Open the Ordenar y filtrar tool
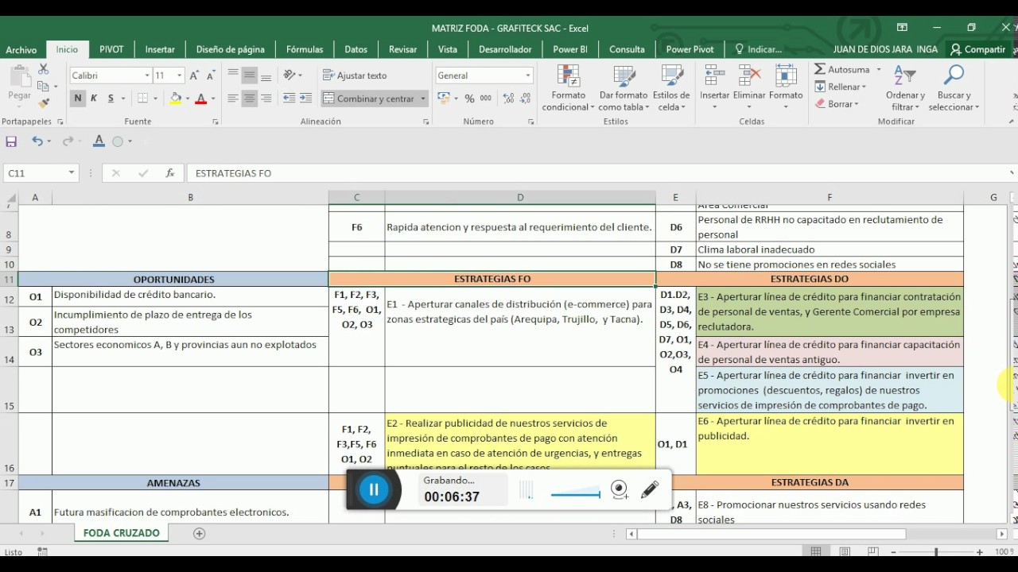 [905, 88]
